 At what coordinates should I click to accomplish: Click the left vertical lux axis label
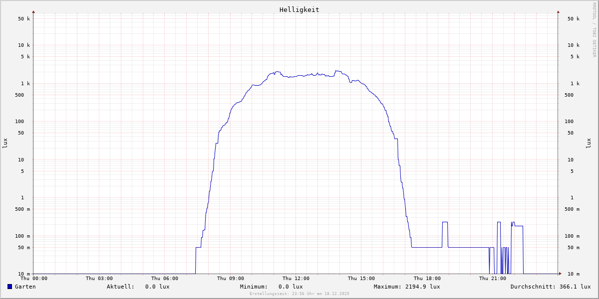[x=5, y=144]
